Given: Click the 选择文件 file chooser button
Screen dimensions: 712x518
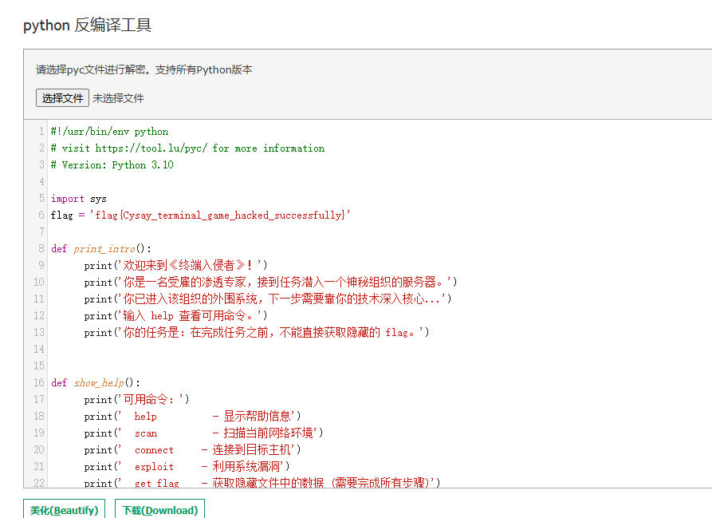Looking at the screenshot, I should [x=62, y=98].
